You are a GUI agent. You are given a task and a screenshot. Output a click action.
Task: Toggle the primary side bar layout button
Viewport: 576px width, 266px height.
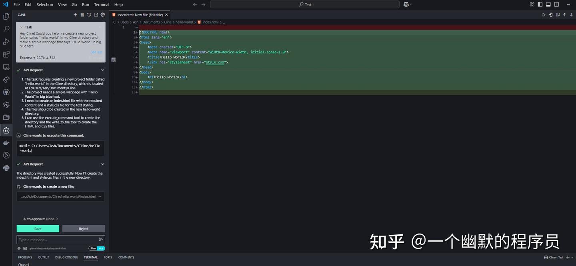coord(540,4)
